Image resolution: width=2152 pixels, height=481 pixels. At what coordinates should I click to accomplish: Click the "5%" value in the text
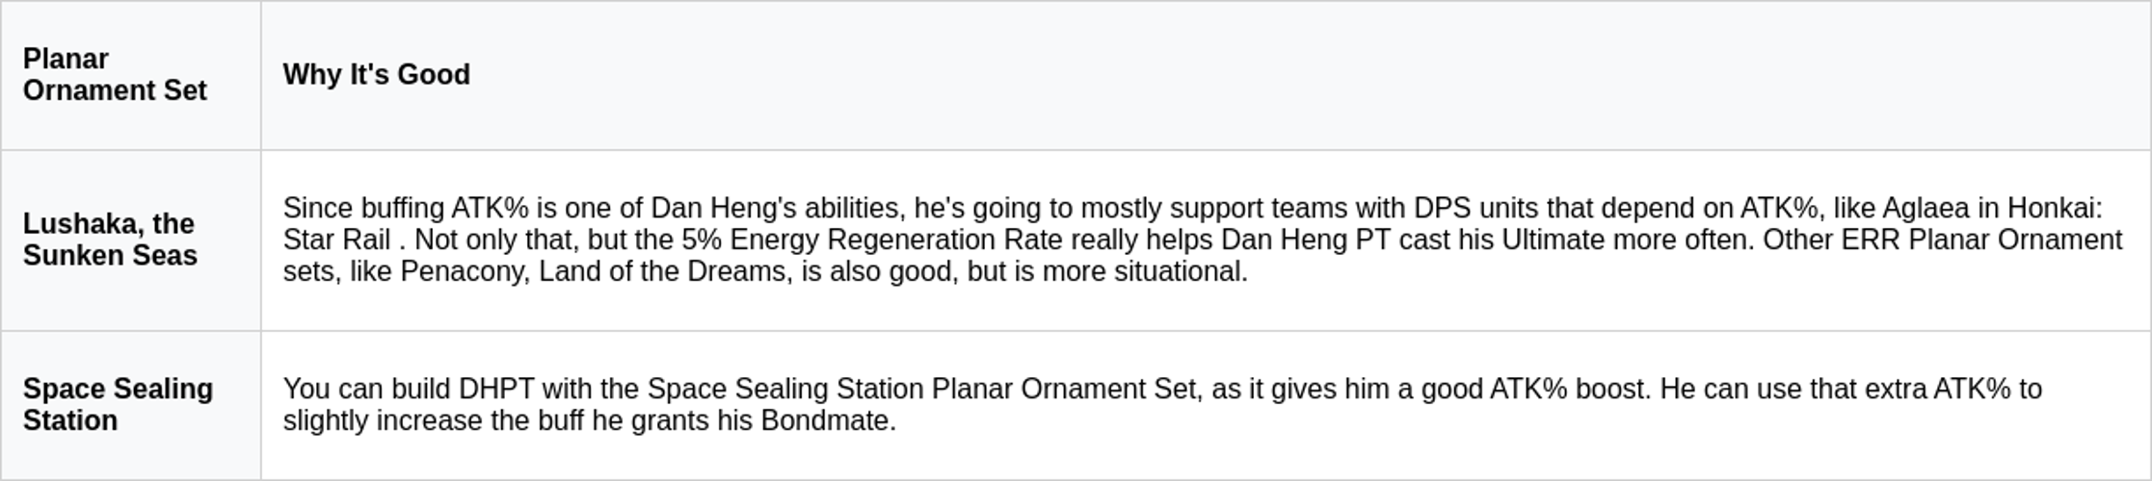pos(702,240)
